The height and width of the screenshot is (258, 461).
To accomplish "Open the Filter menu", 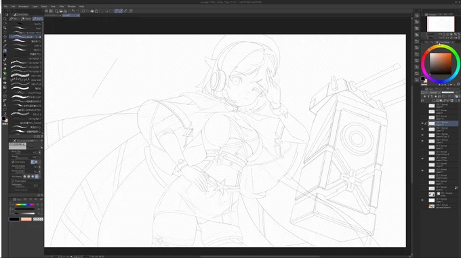I will tap(62, 7).
